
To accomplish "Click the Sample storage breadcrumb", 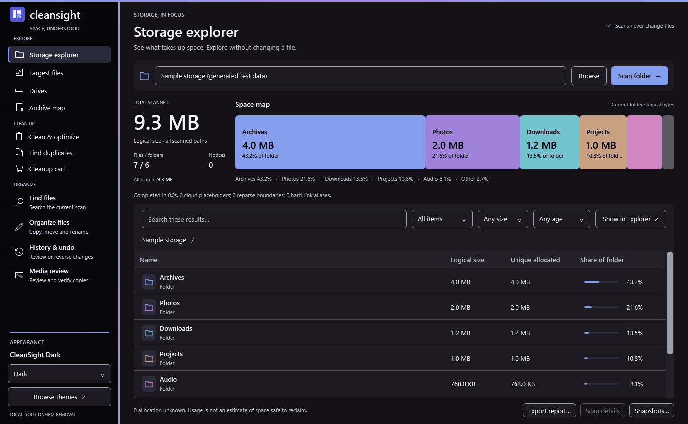I will click(x=164, y=240).
